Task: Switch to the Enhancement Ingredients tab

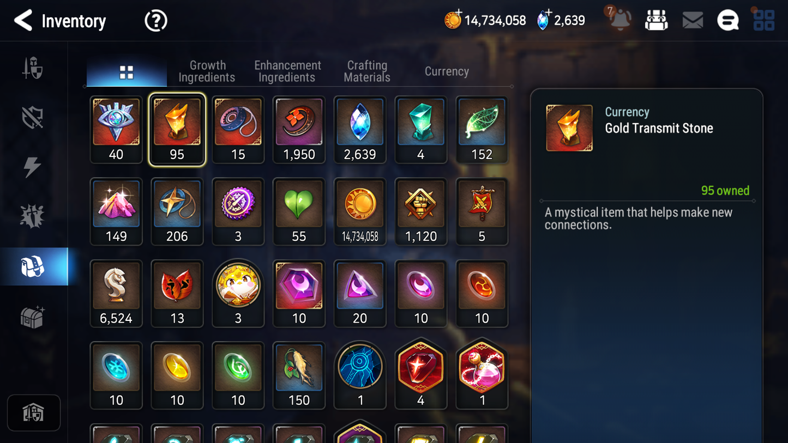Action: click(x=287, y=71)
